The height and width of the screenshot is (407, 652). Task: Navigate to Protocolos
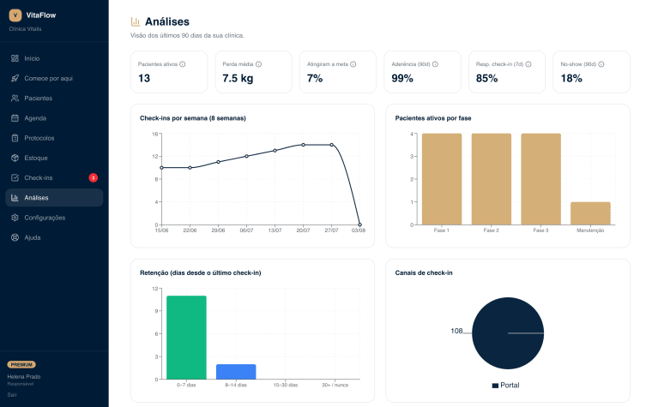tap(54, 138)
